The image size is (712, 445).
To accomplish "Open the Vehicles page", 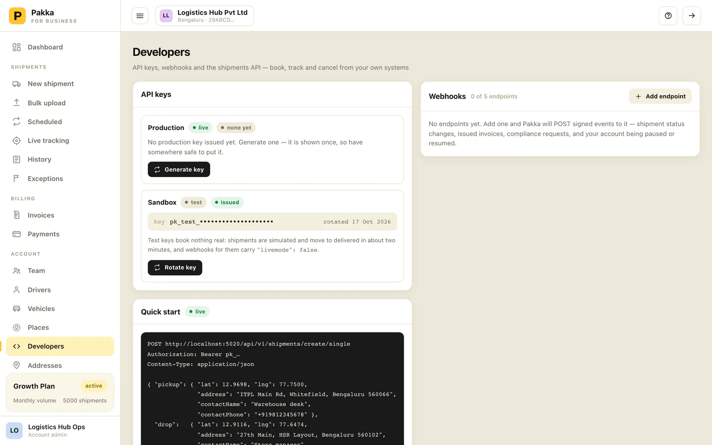I will click(x=60, y=308).
